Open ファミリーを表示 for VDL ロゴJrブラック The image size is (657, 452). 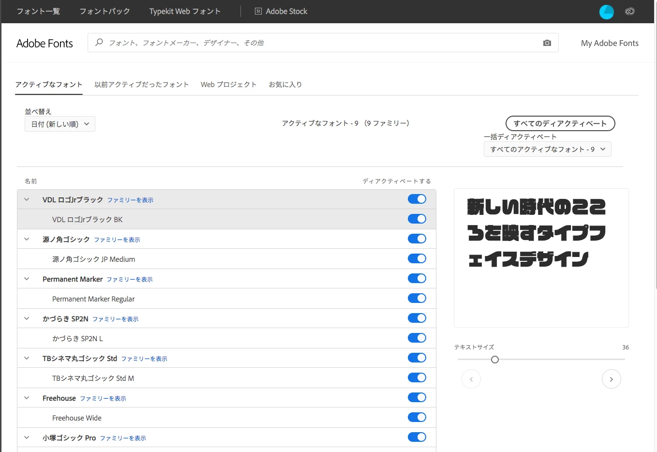130,200
